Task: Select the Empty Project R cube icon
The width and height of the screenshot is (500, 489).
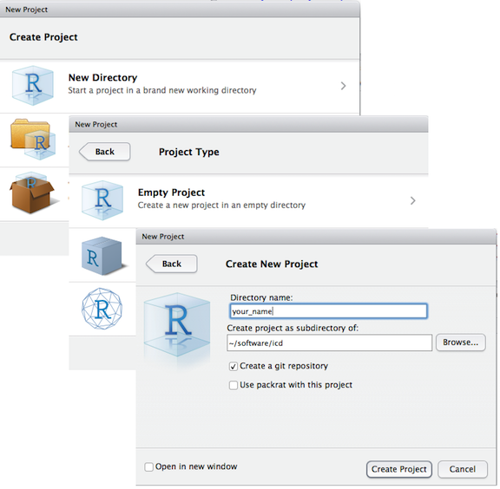Action: tap(102, 200)
